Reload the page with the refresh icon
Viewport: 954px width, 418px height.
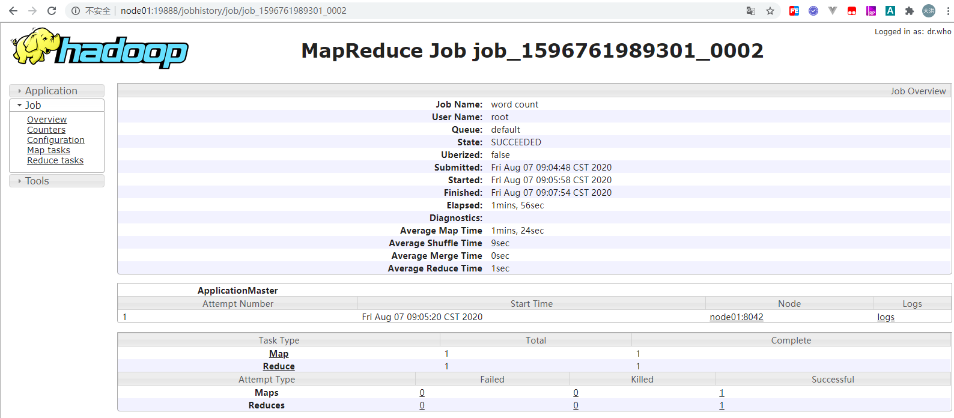[52, 11]
